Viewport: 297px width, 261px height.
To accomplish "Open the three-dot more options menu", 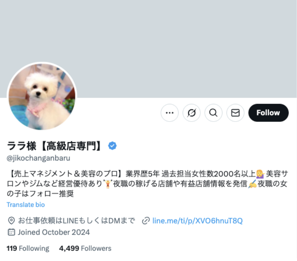I will pos(170,113).
